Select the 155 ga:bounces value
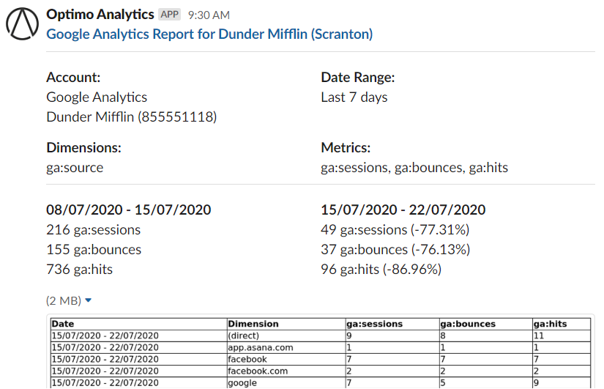 (94, 249)
